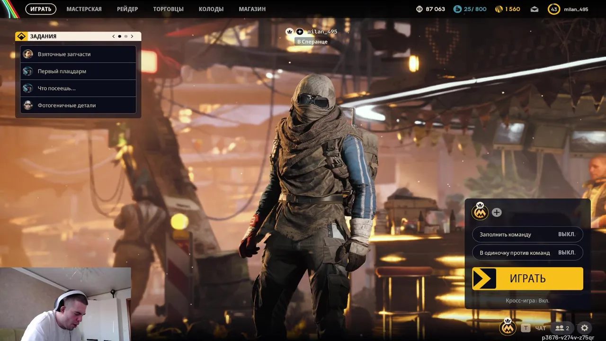Open quest Фотогеничные детали
The height and width of the screenshot is (341, 606).
78,105
